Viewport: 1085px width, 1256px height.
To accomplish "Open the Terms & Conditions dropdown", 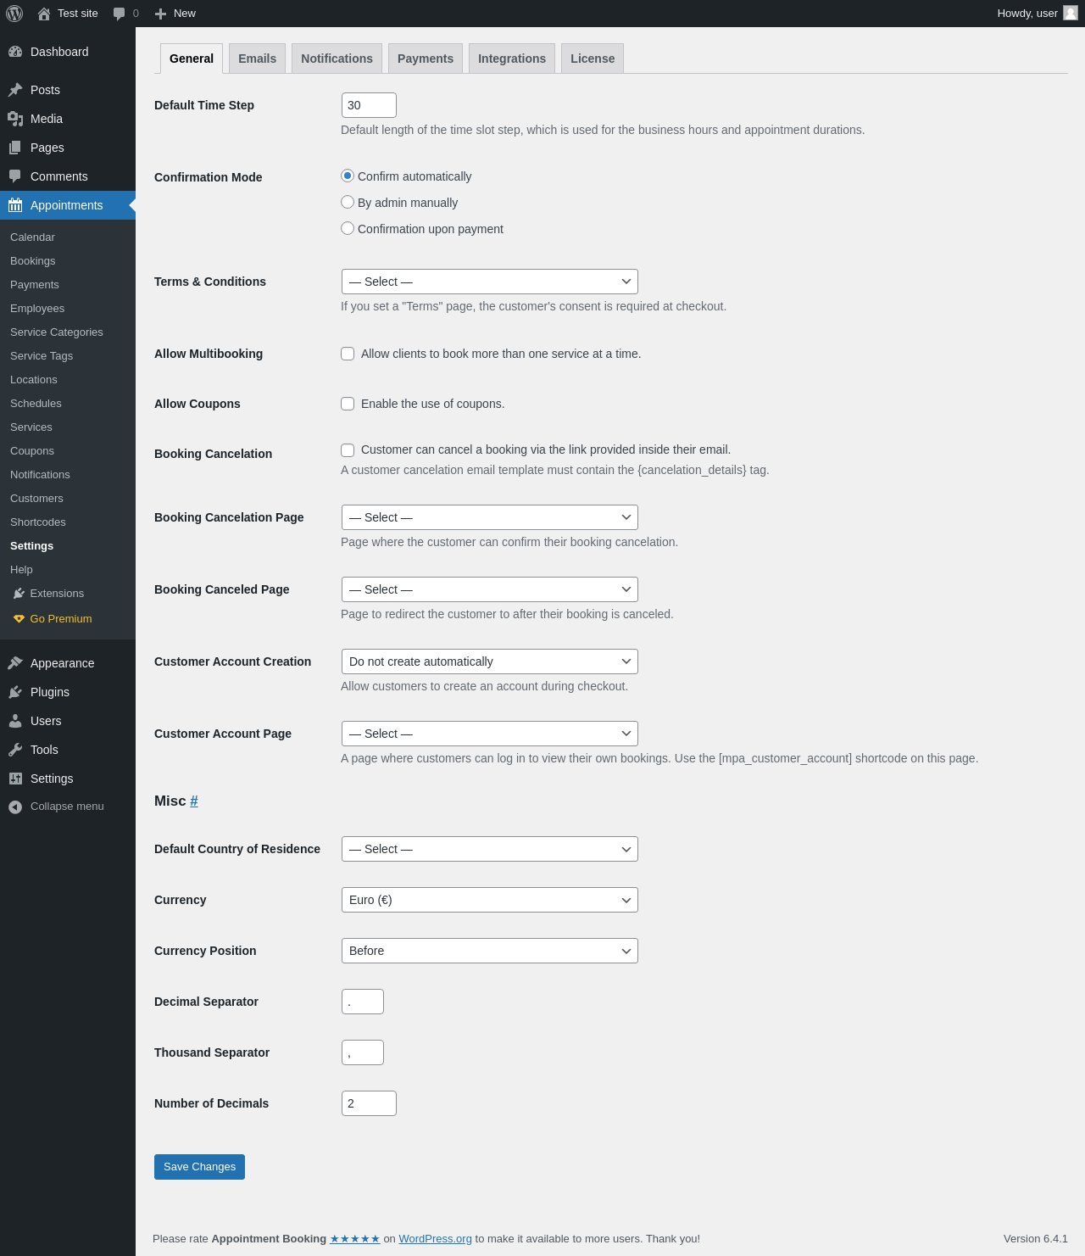I will pos(490,282).
